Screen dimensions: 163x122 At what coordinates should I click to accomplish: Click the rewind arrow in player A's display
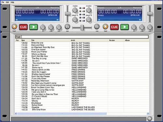[17, 20]
